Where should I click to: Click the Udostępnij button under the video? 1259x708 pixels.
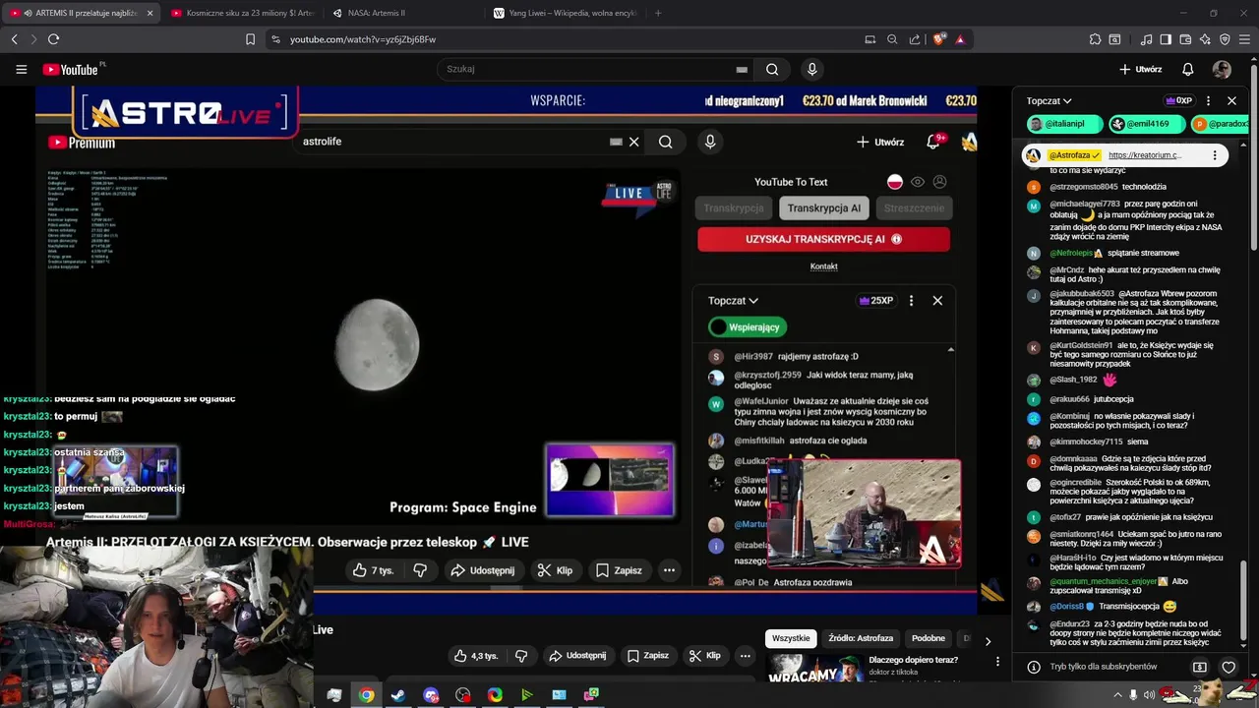577,656
